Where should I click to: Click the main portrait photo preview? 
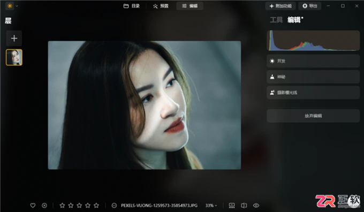pos(145,105)
